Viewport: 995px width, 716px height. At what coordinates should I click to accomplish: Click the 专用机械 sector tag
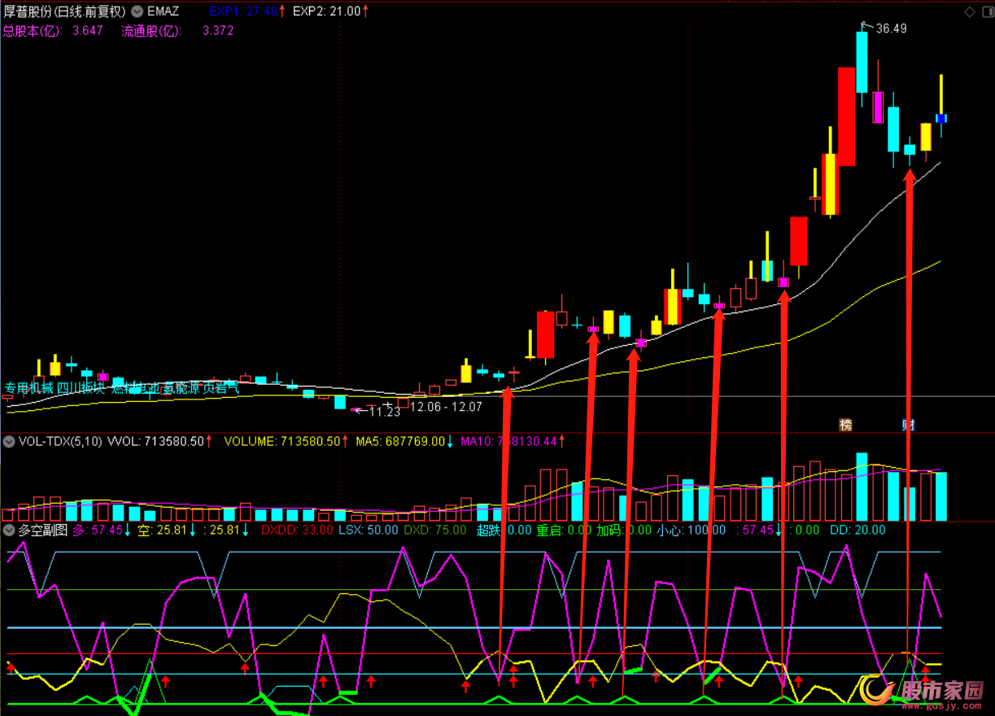pos(28,388)
